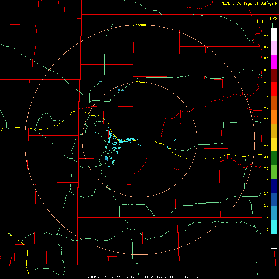Click the gold legend color block
This screenshot has width=279, height=279.
(274, 131)
